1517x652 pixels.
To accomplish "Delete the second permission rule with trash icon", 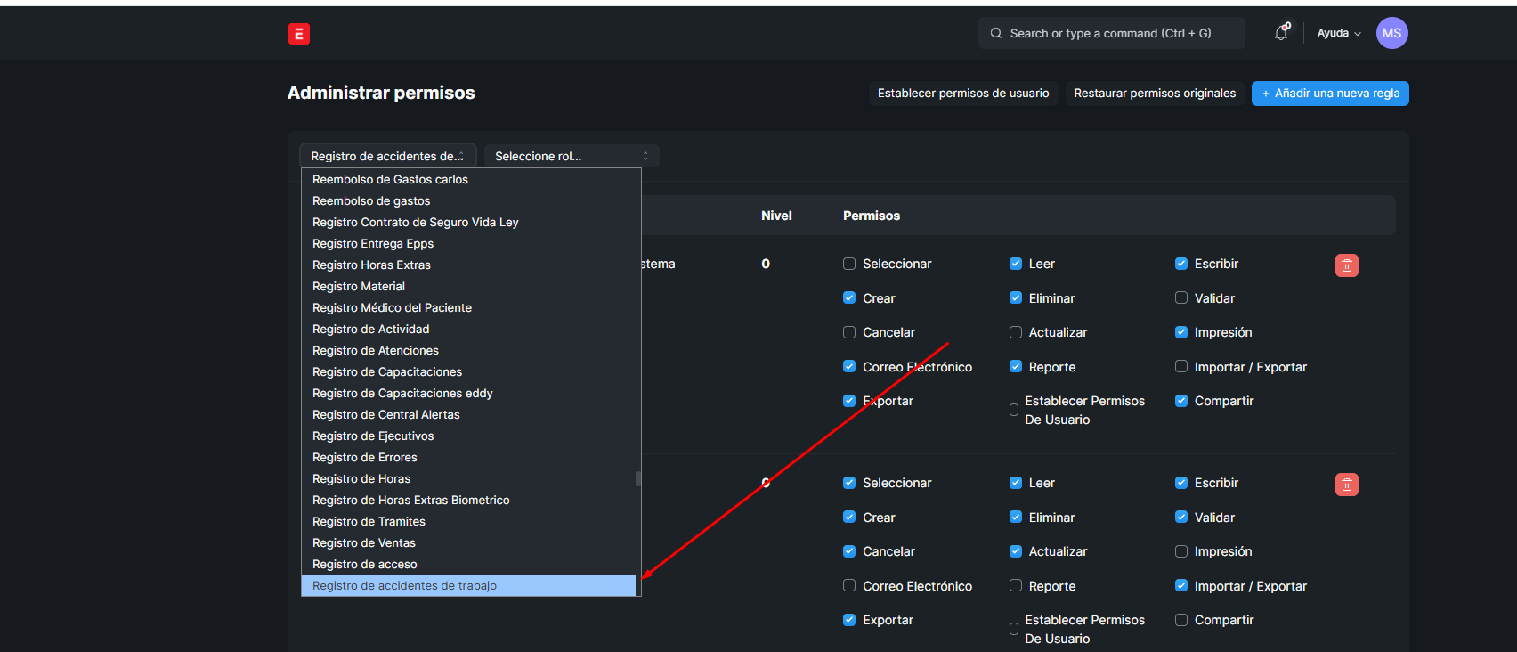I will [x=1346, y=485].
